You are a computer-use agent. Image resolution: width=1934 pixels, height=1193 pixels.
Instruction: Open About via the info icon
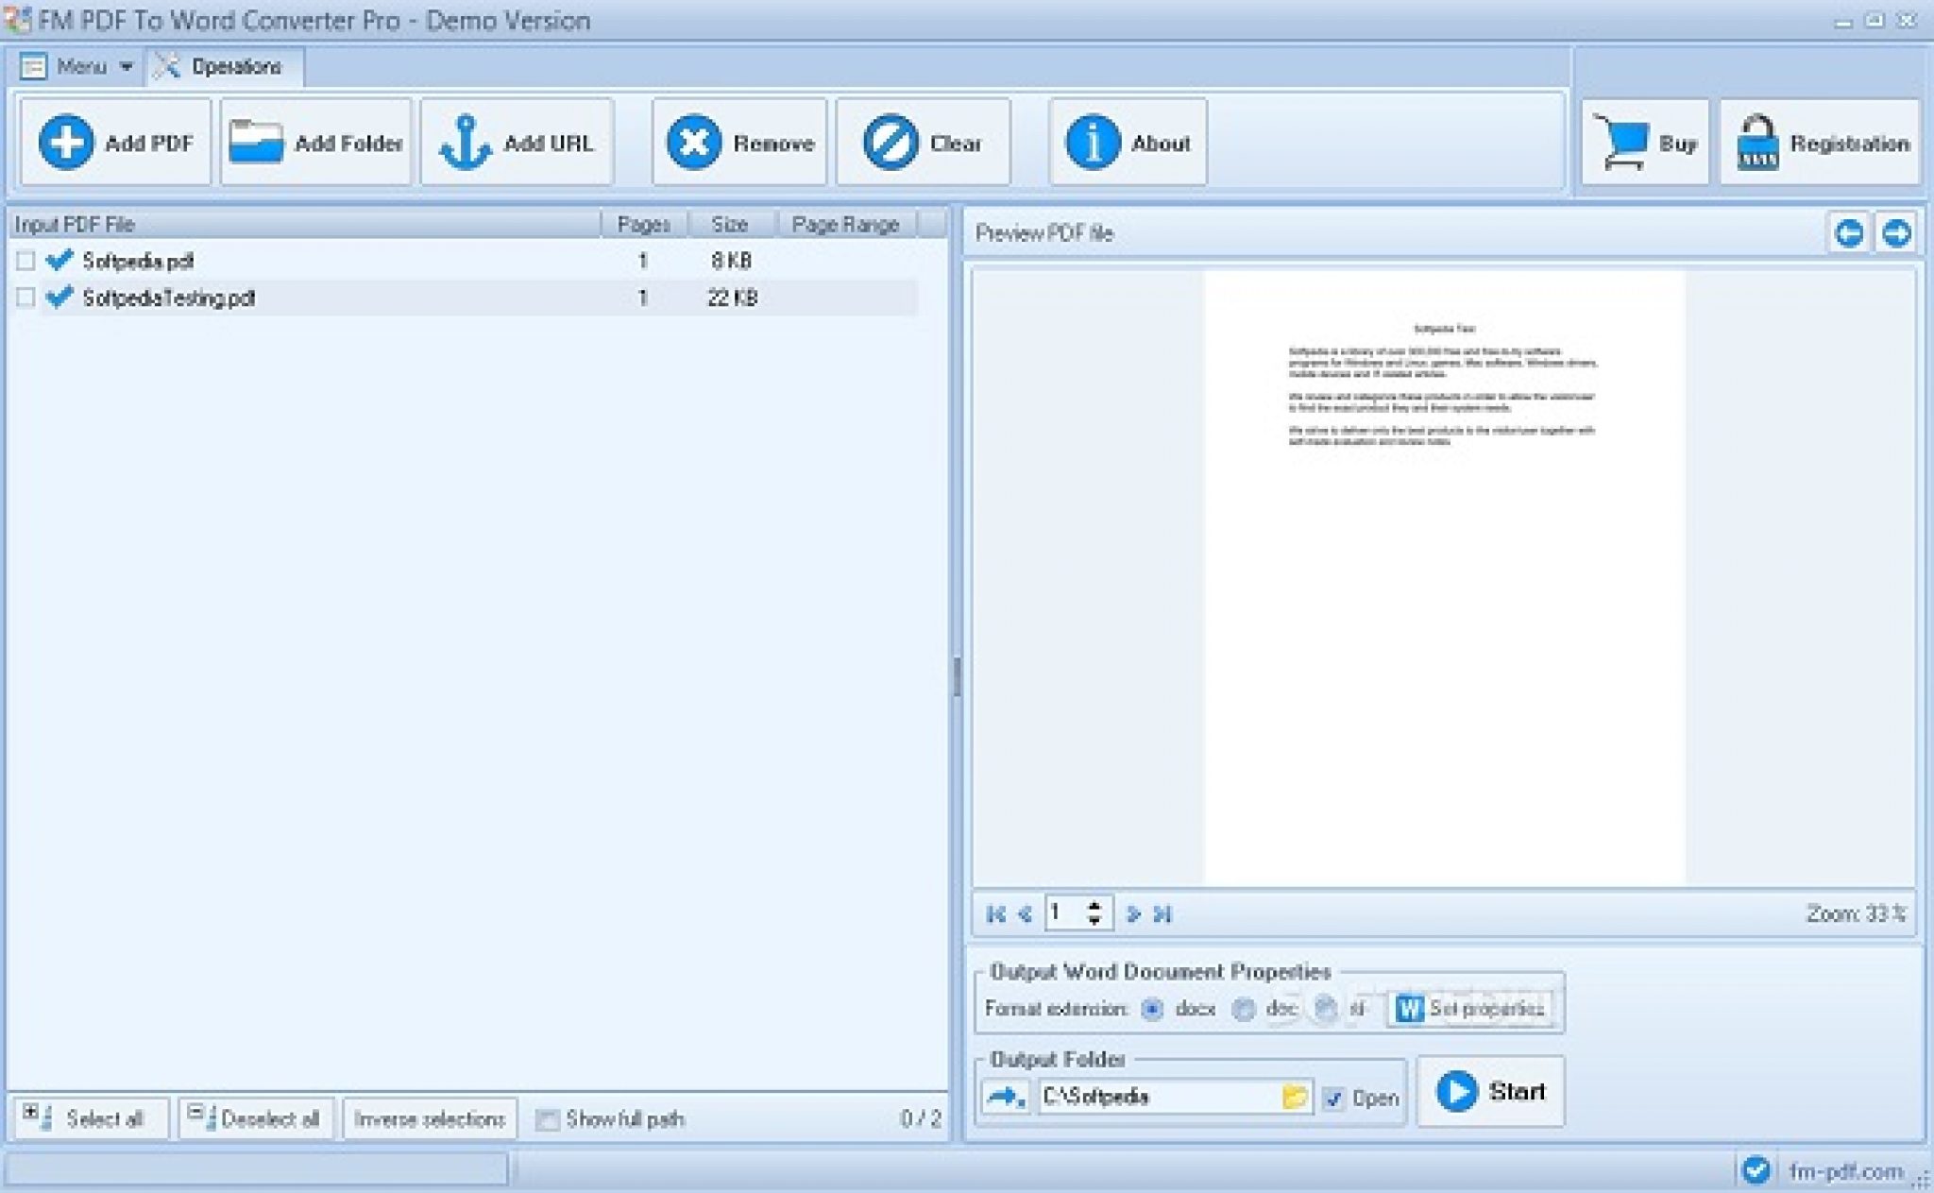click(1092, 143)
